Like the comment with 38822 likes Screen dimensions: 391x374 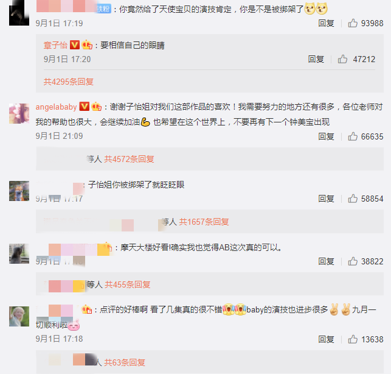pos(353,261)
